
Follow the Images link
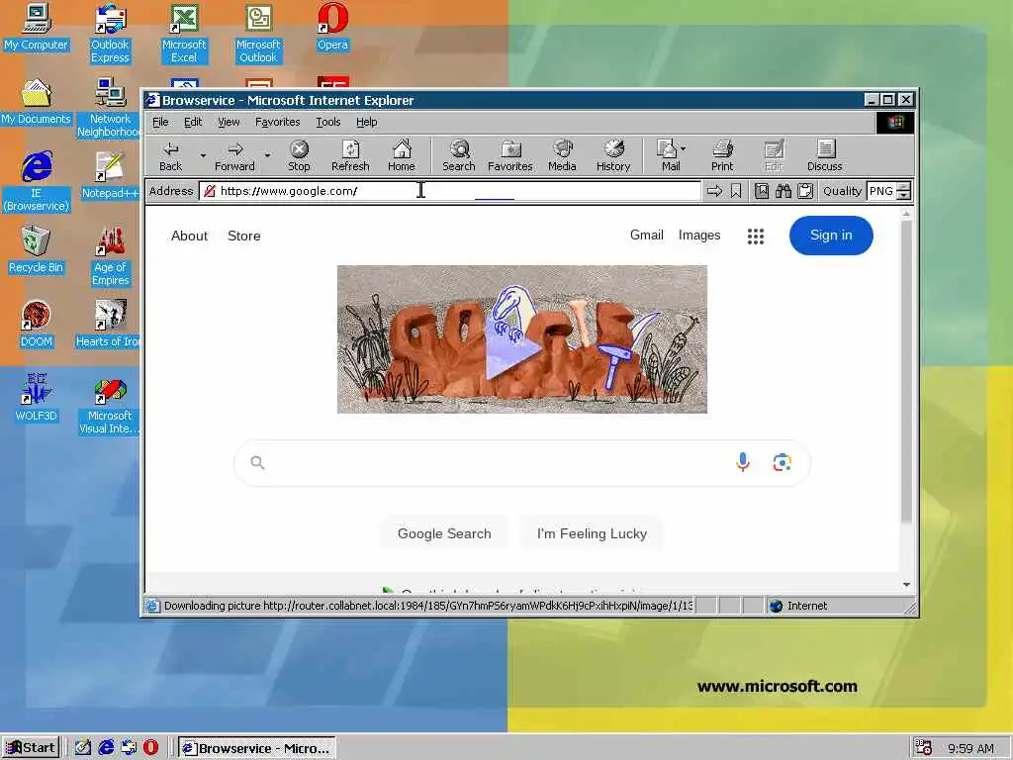coord(699,236)
